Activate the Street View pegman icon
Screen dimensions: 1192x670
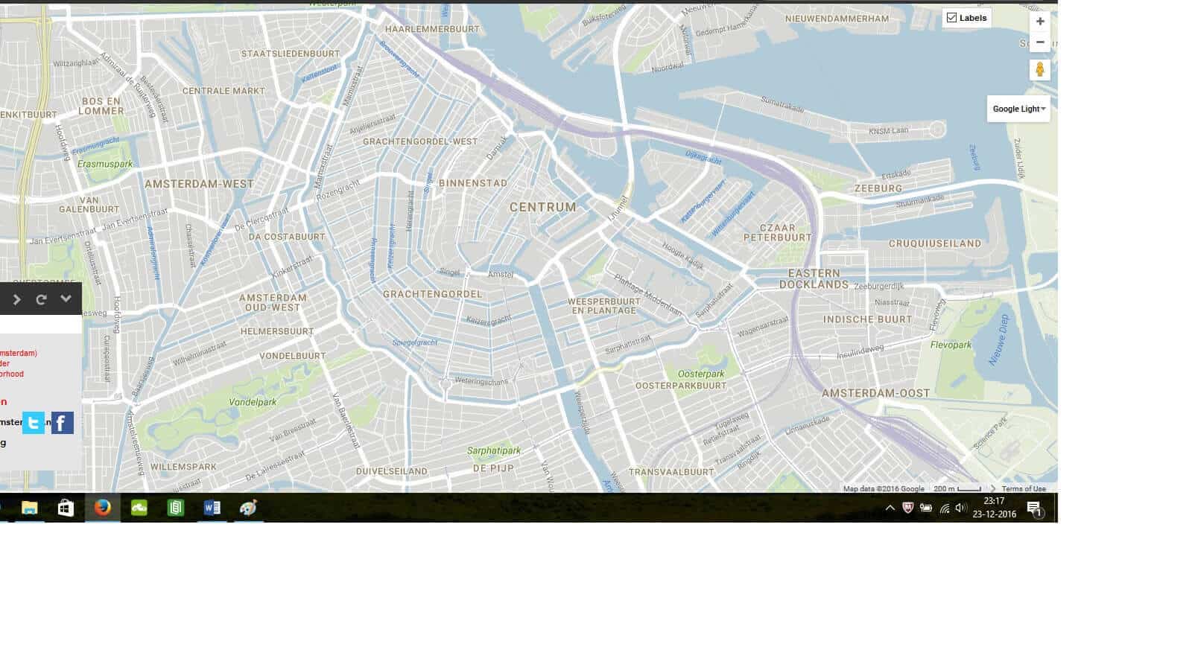coord(1040,69)
